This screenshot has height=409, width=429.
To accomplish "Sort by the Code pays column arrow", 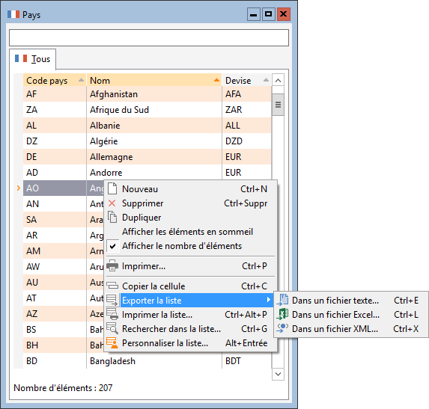I will [81, 80].
